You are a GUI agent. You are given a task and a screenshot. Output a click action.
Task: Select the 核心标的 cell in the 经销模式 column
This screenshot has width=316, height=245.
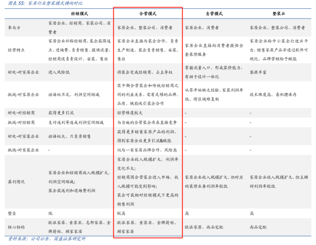pyautogui.click(x=80, y=227)
